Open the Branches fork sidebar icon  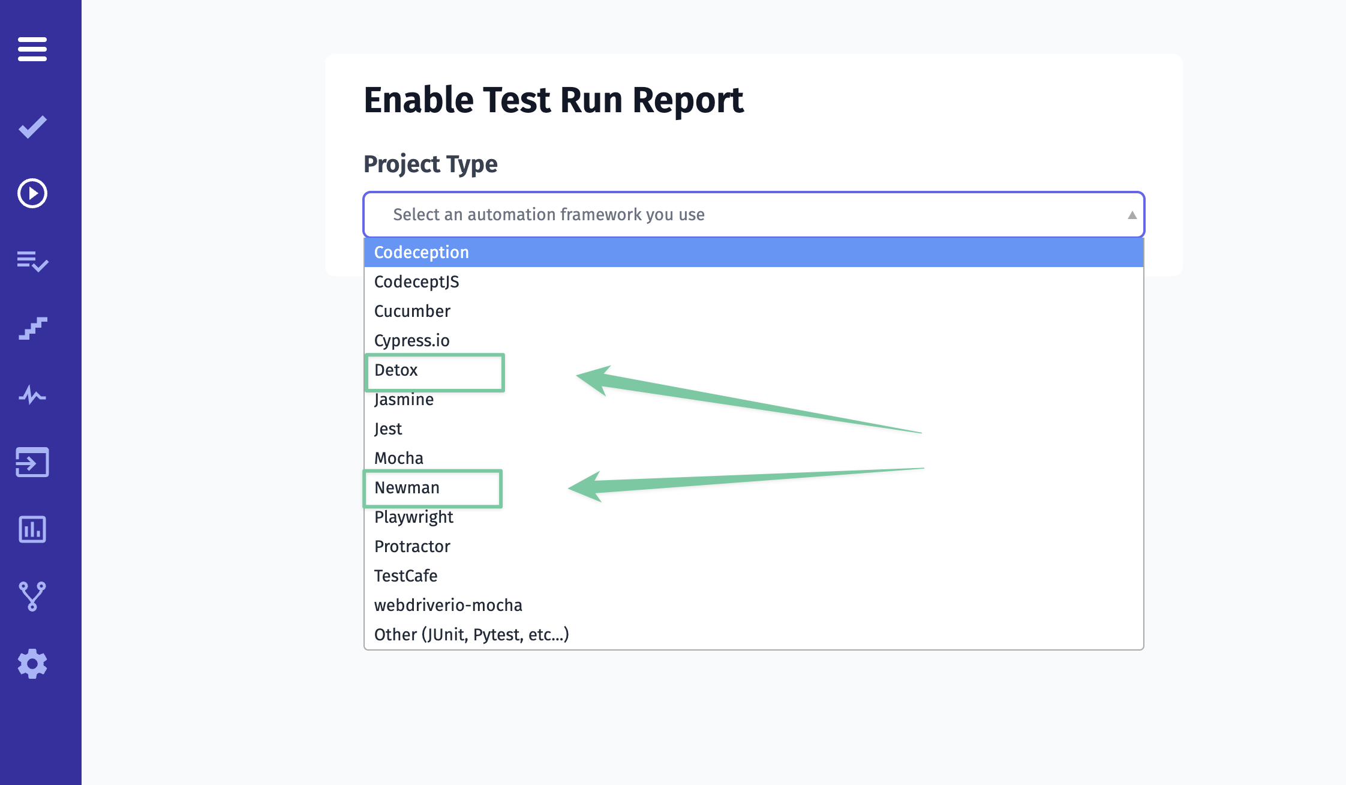pos(32,597)
